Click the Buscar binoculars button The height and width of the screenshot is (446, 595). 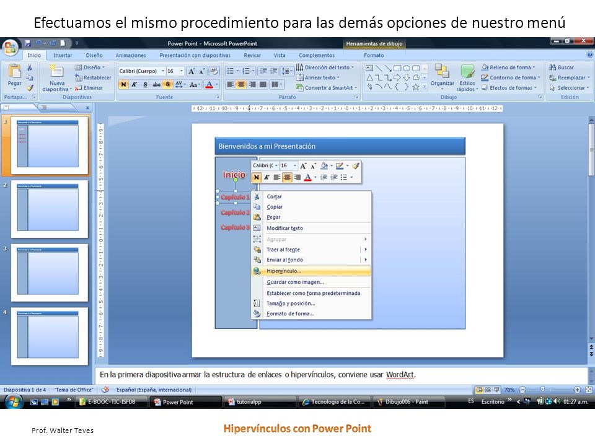click(562, 67)
